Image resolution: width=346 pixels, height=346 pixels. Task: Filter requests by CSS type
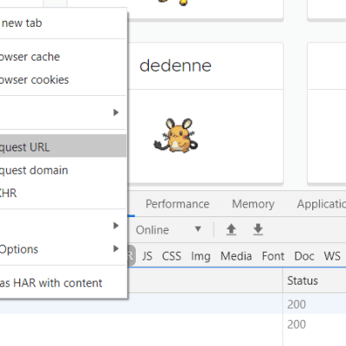(x=171, y=256)
